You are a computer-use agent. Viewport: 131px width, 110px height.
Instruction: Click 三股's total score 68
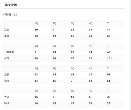tap(109, 75)
